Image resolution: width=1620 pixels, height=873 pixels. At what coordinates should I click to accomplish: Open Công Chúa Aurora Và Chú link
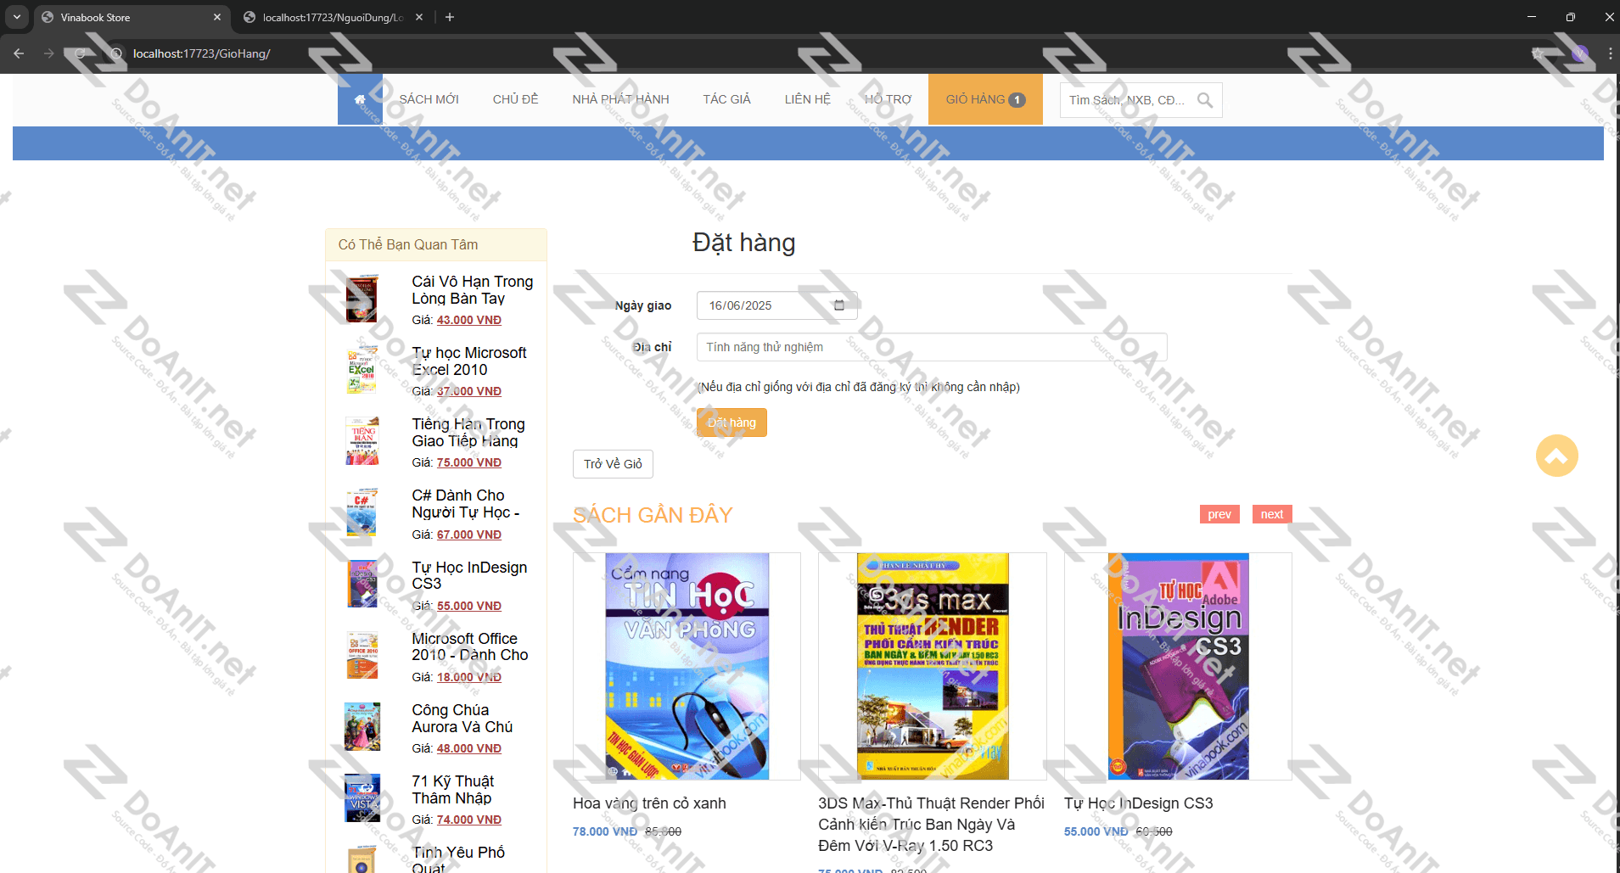[462, 719]
